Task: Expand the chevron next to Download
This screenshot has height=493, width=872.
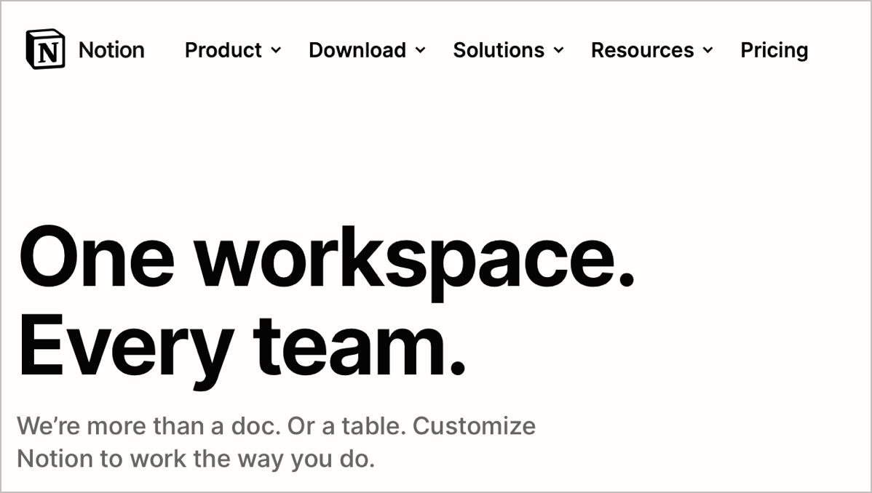Action: point(420,51)
